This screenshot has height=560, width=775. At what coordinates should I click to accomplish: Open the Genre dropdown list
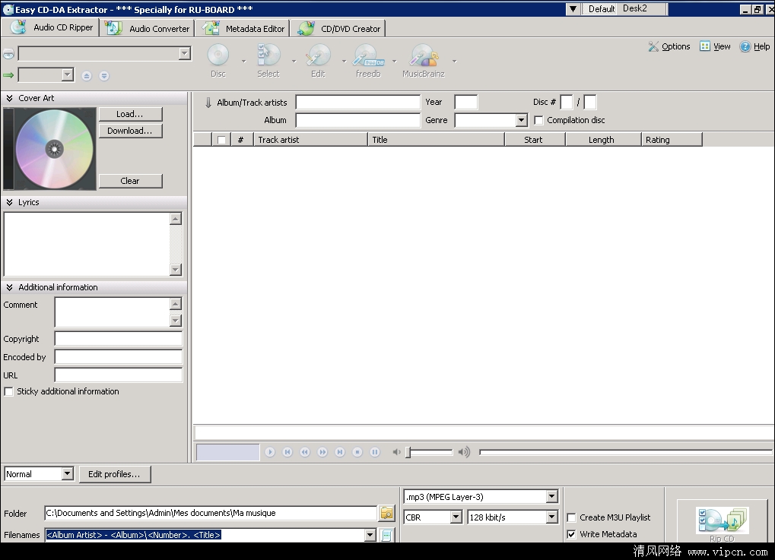[521, 120]
